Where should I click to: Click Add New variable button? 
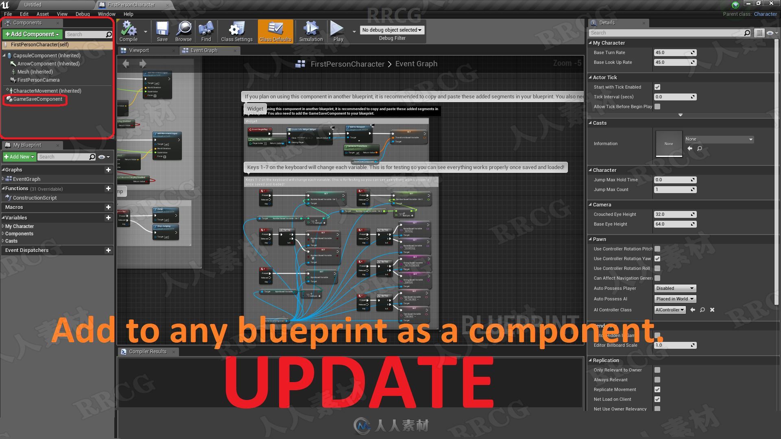pos(108,217)
